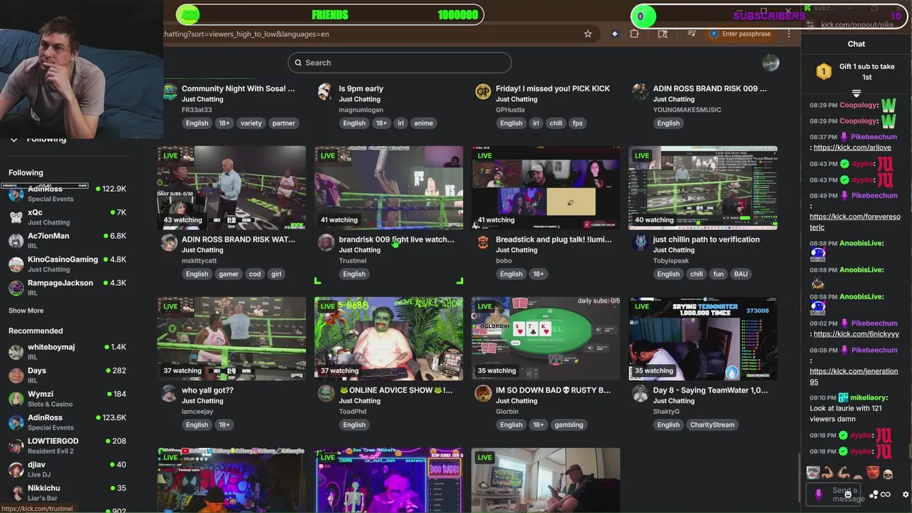This screenshot has width=912, height=513.
Task: Click the ToadPhd channel avatar
Action: (326, 393)
